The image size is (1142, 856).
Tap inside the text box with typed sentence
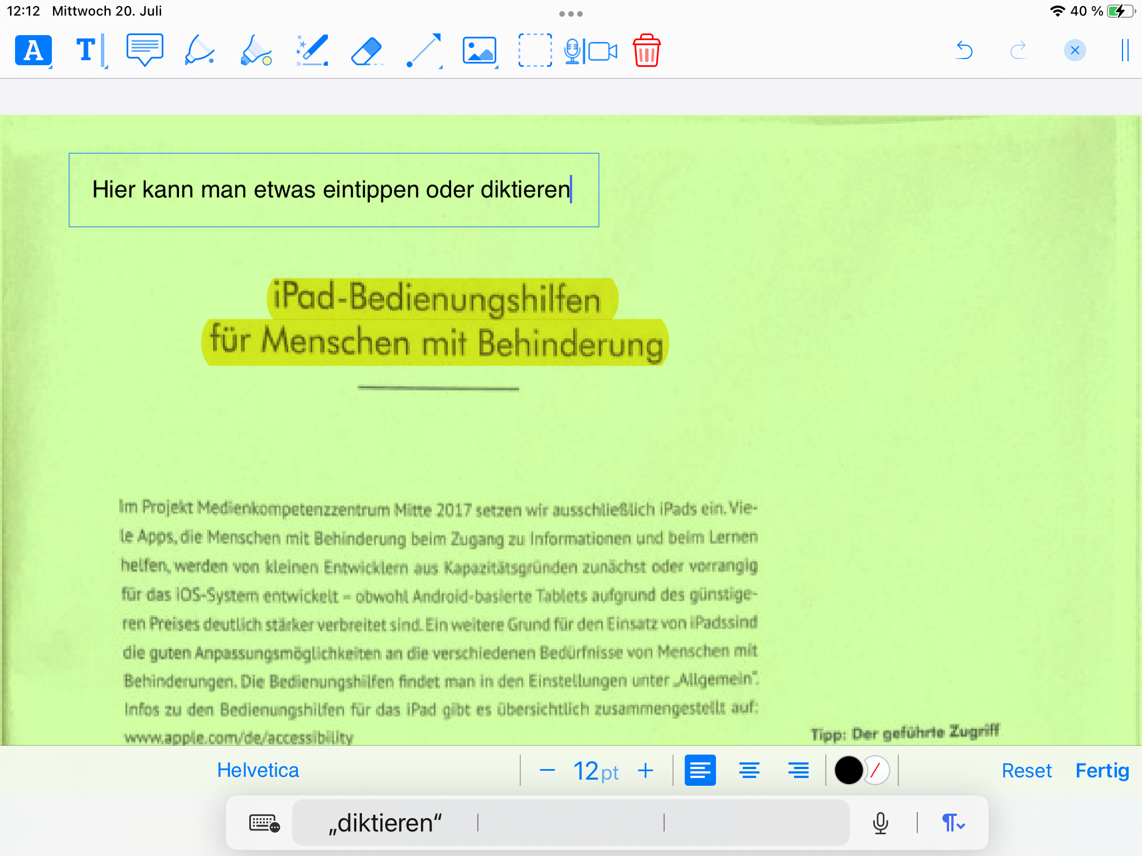(x=333, y=189)
